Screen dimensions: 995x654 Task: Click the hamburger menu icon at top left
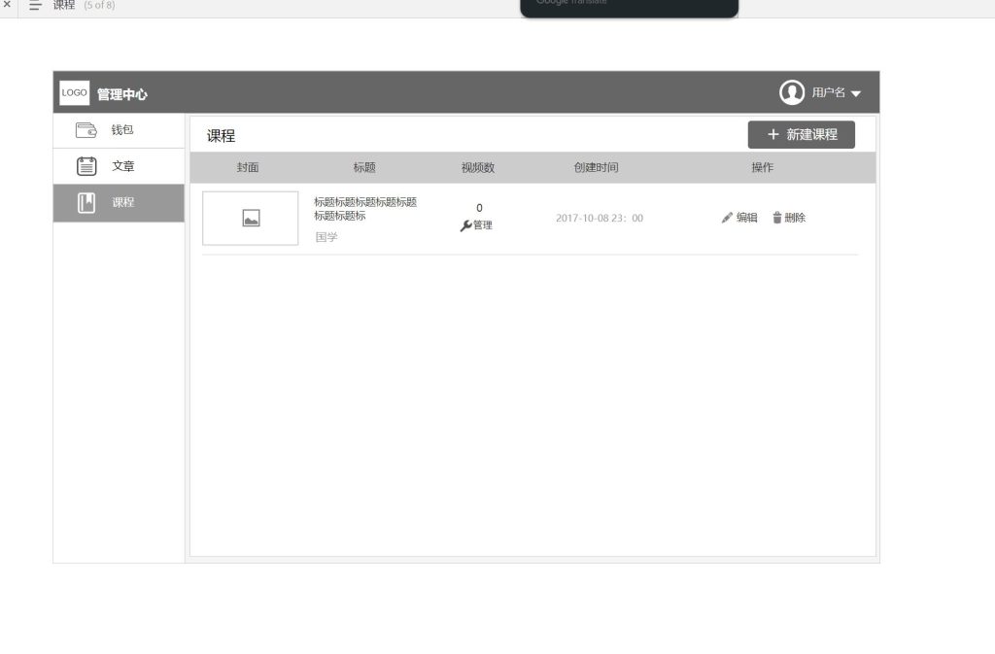37,7
